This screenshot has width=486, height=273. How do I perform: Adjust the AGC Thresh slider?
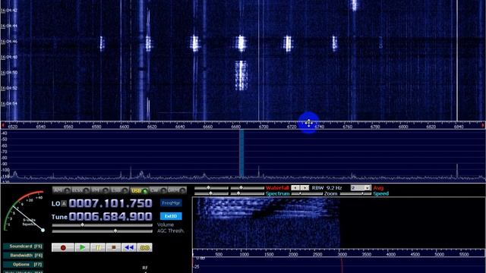pos(103,231)
